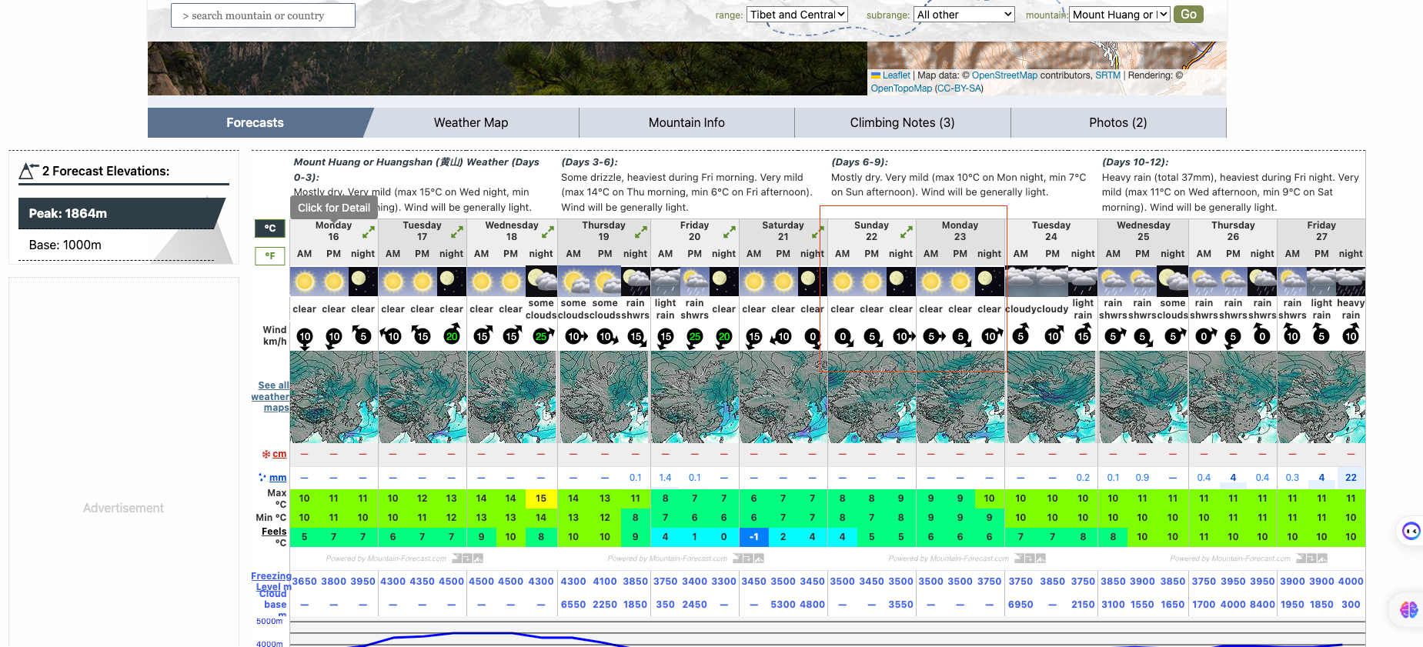The image size is (1423, 647).
Task: Open Monday 16 weather map thumbnail
Action: coord(334,397)
